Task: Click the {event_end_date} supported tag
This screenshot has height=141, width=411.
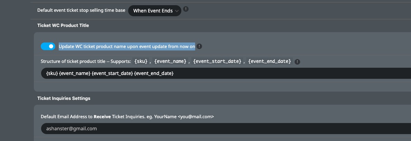Action: pyautogui.click(x=270, y=61)
